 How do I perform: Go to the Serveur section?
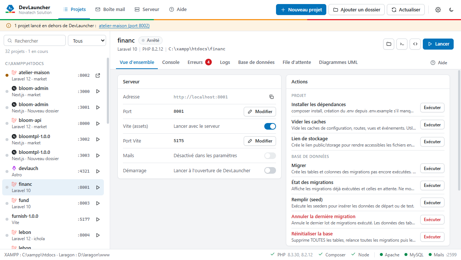click(147, 10)
